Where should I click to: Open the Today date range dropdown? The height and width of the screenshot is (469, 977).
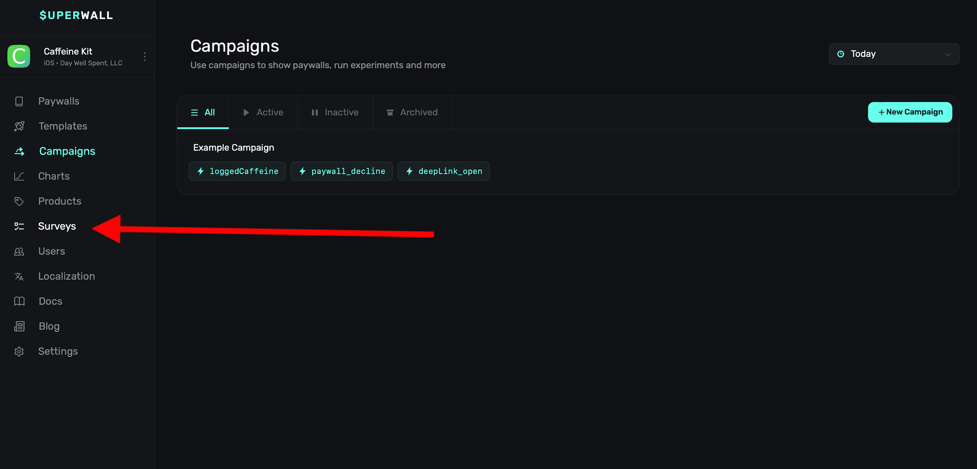pos(893,54)
